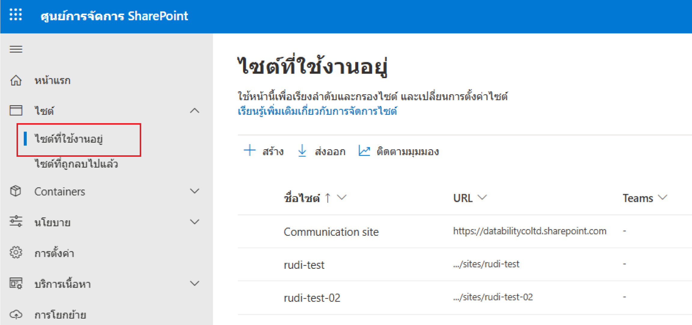Open การตั้งค่า in the sidebar

pyautogui.click(x=54, y=253)
